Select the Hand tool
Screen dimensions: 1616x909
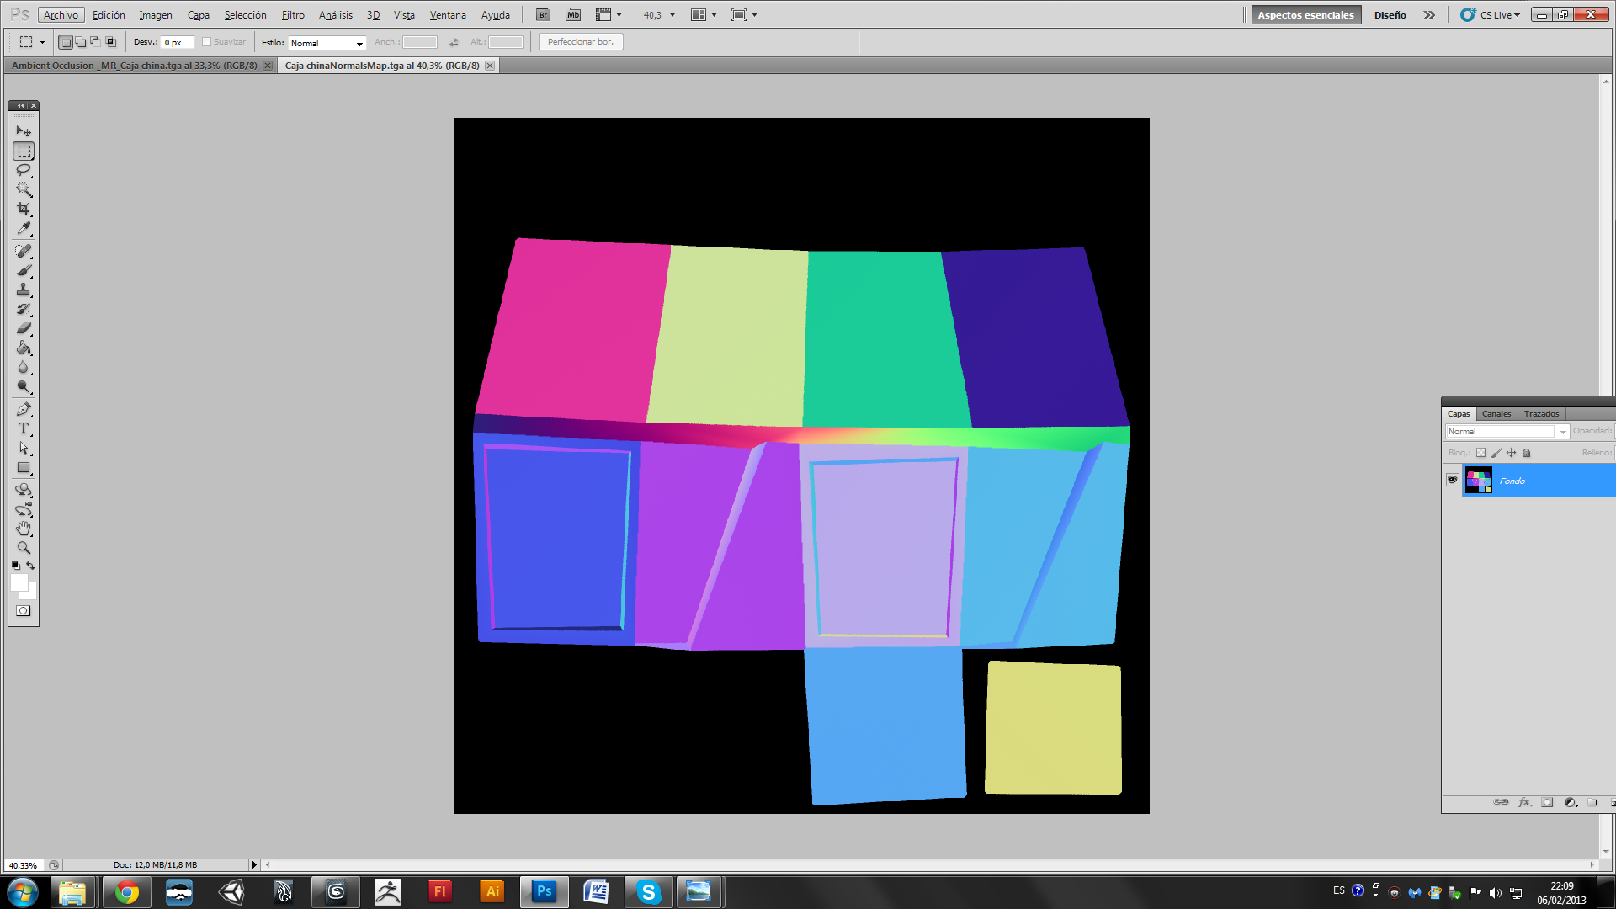click(x=24, y=529)
